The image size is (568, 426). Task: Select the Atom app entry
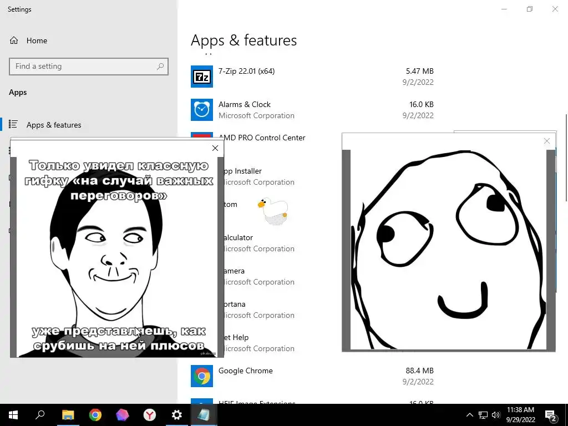click(230, 204)
